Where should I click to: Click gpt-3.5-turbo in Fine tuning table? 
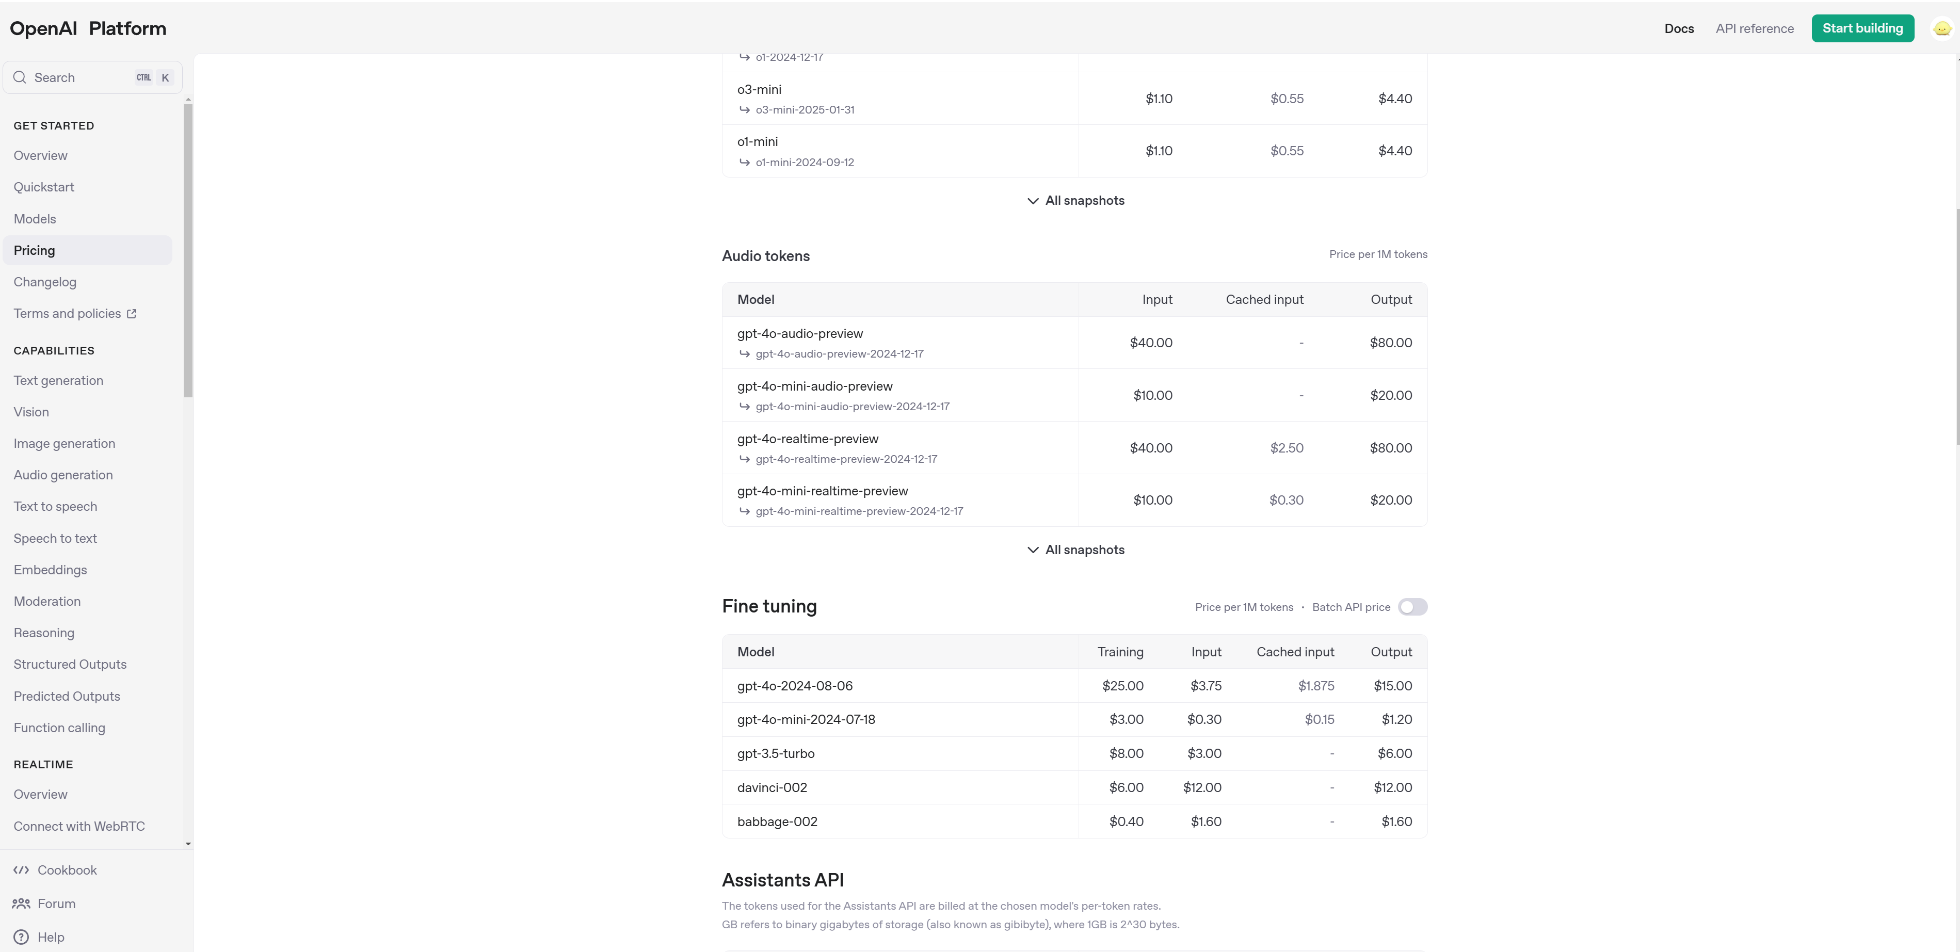776,753
